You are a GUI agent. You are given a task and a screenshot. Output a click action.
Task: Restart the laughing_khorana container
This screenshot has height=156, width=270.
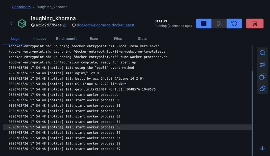click(x=234, y=24)
